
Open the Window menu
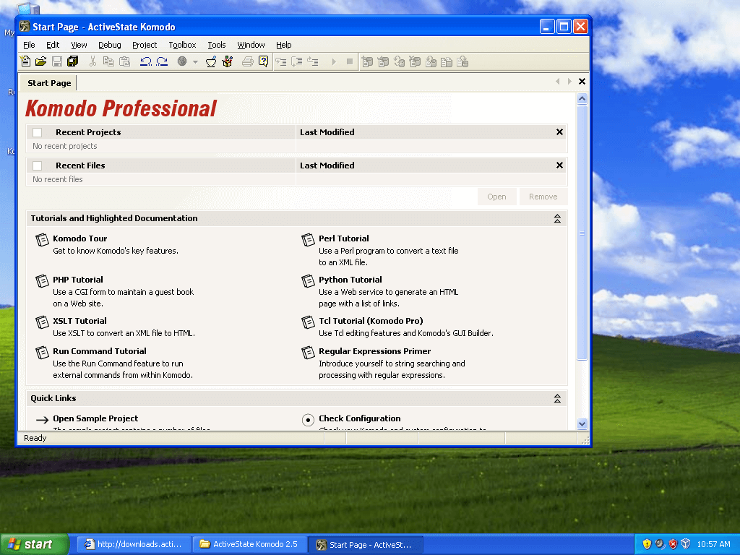251,45
